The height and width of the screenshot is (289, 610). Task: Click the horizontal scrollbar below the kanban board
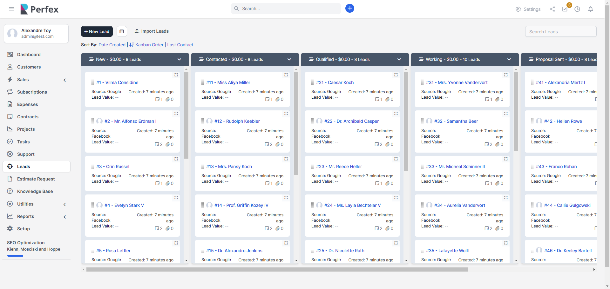coord(276,269)
